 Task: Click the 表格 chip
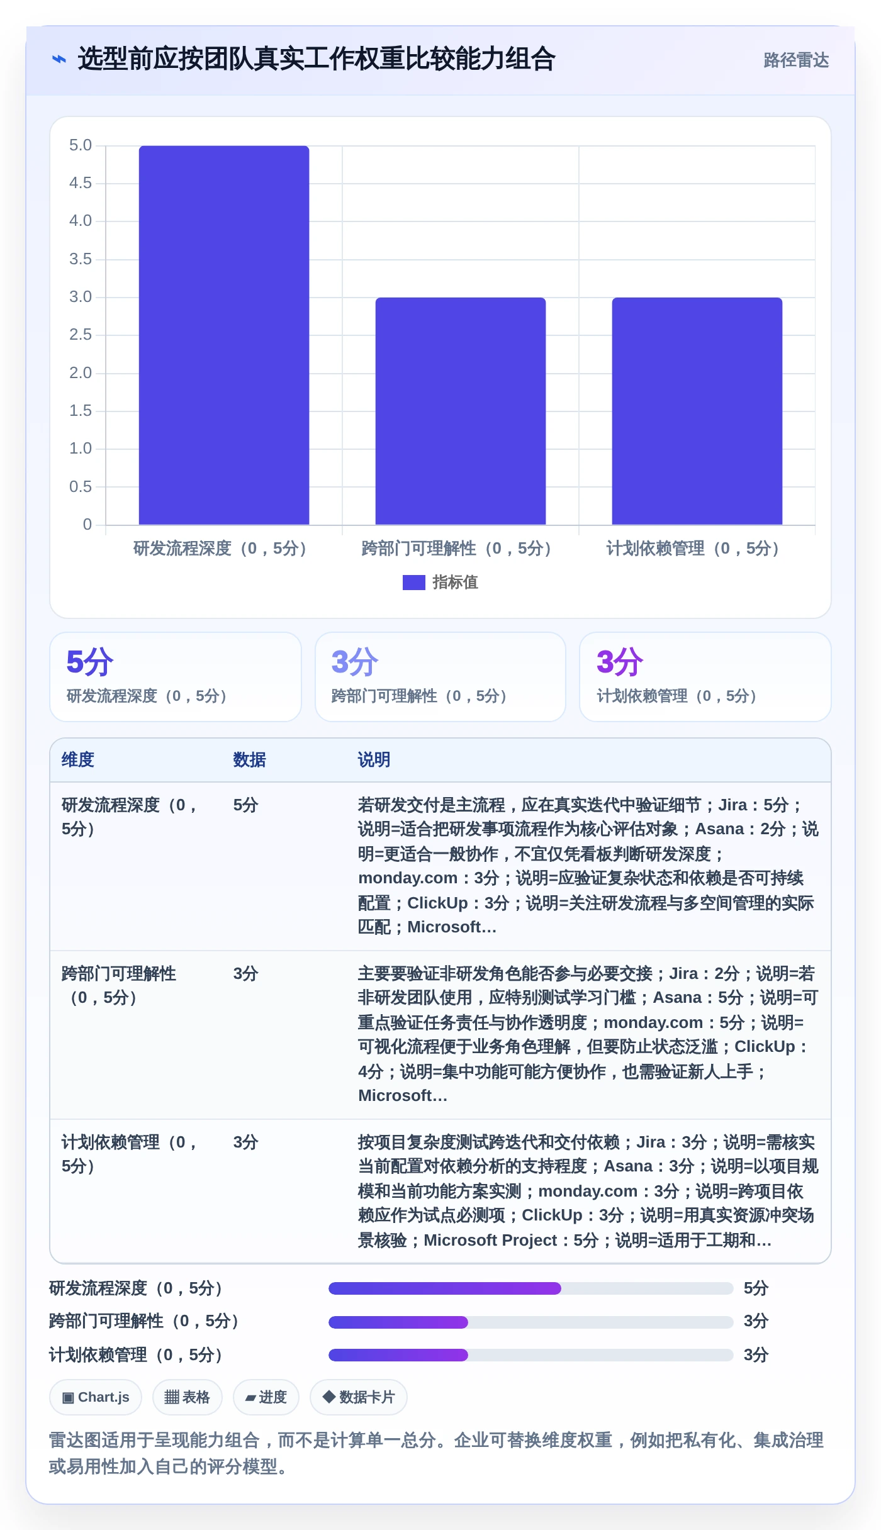(188, 1397)
